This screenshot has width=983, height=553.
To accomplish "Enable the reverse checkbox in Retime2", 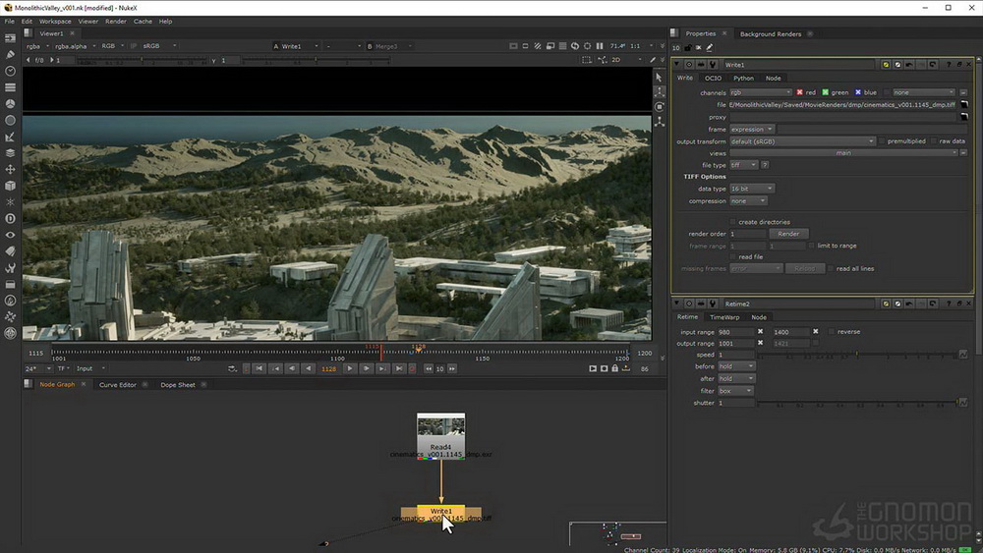I will (832, 331).
